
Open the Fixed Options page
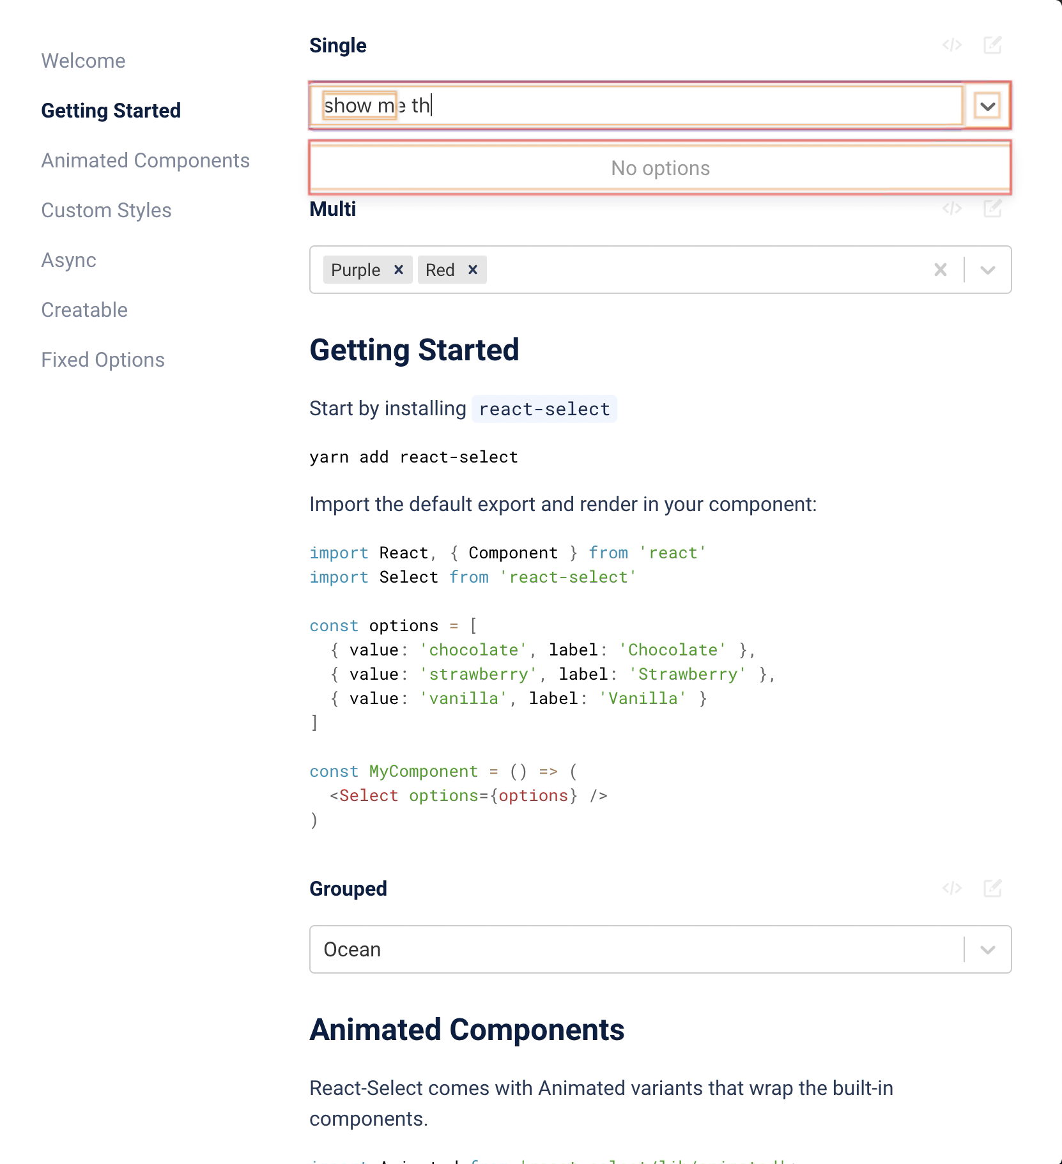[x=102, y=359]
